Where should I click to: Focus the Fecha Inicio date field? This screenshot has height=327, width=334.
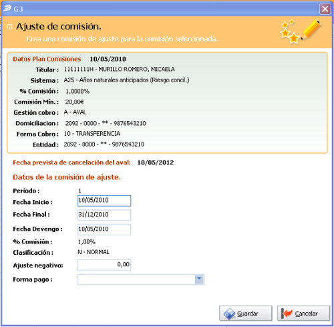[x=104, y=201]
